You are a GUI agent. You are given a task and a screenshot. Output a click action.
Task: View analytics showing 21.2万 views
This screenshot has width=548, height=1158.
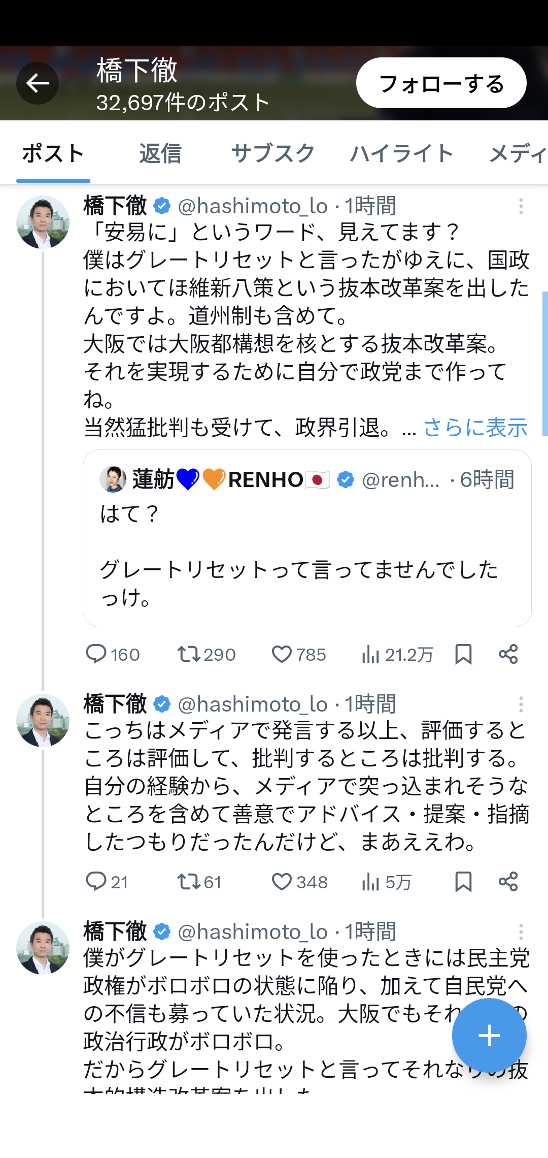tap(397, 655)
